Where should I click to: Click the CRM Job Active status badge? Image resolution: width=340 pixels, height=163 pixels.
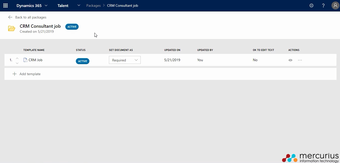(83, 61)
